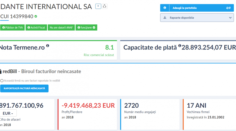
Task: Click the -9.419.468,23 EUR loss value
Action: click(x=88, y=106)
